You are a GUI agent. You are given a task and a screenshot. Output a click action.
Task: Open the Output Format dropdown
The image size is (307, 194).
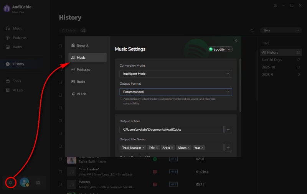[175, 92]
